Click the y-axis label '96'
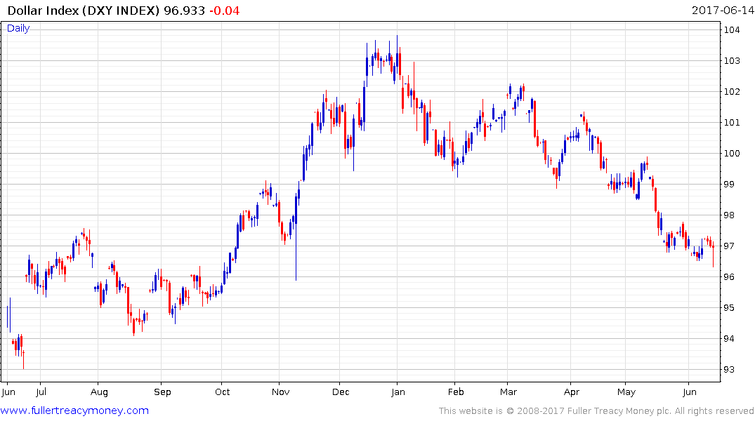This screenshot has width=755, height=421. pos(729,276)
